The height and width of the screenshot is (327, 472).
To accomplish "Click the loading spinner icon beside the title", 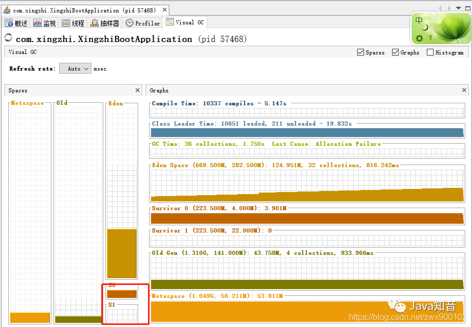I will 8,37.
